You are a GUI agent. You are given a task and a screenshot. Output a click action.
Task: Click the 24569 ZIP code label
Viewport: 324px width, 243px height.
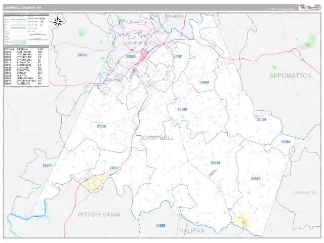(x=160, y=226)
